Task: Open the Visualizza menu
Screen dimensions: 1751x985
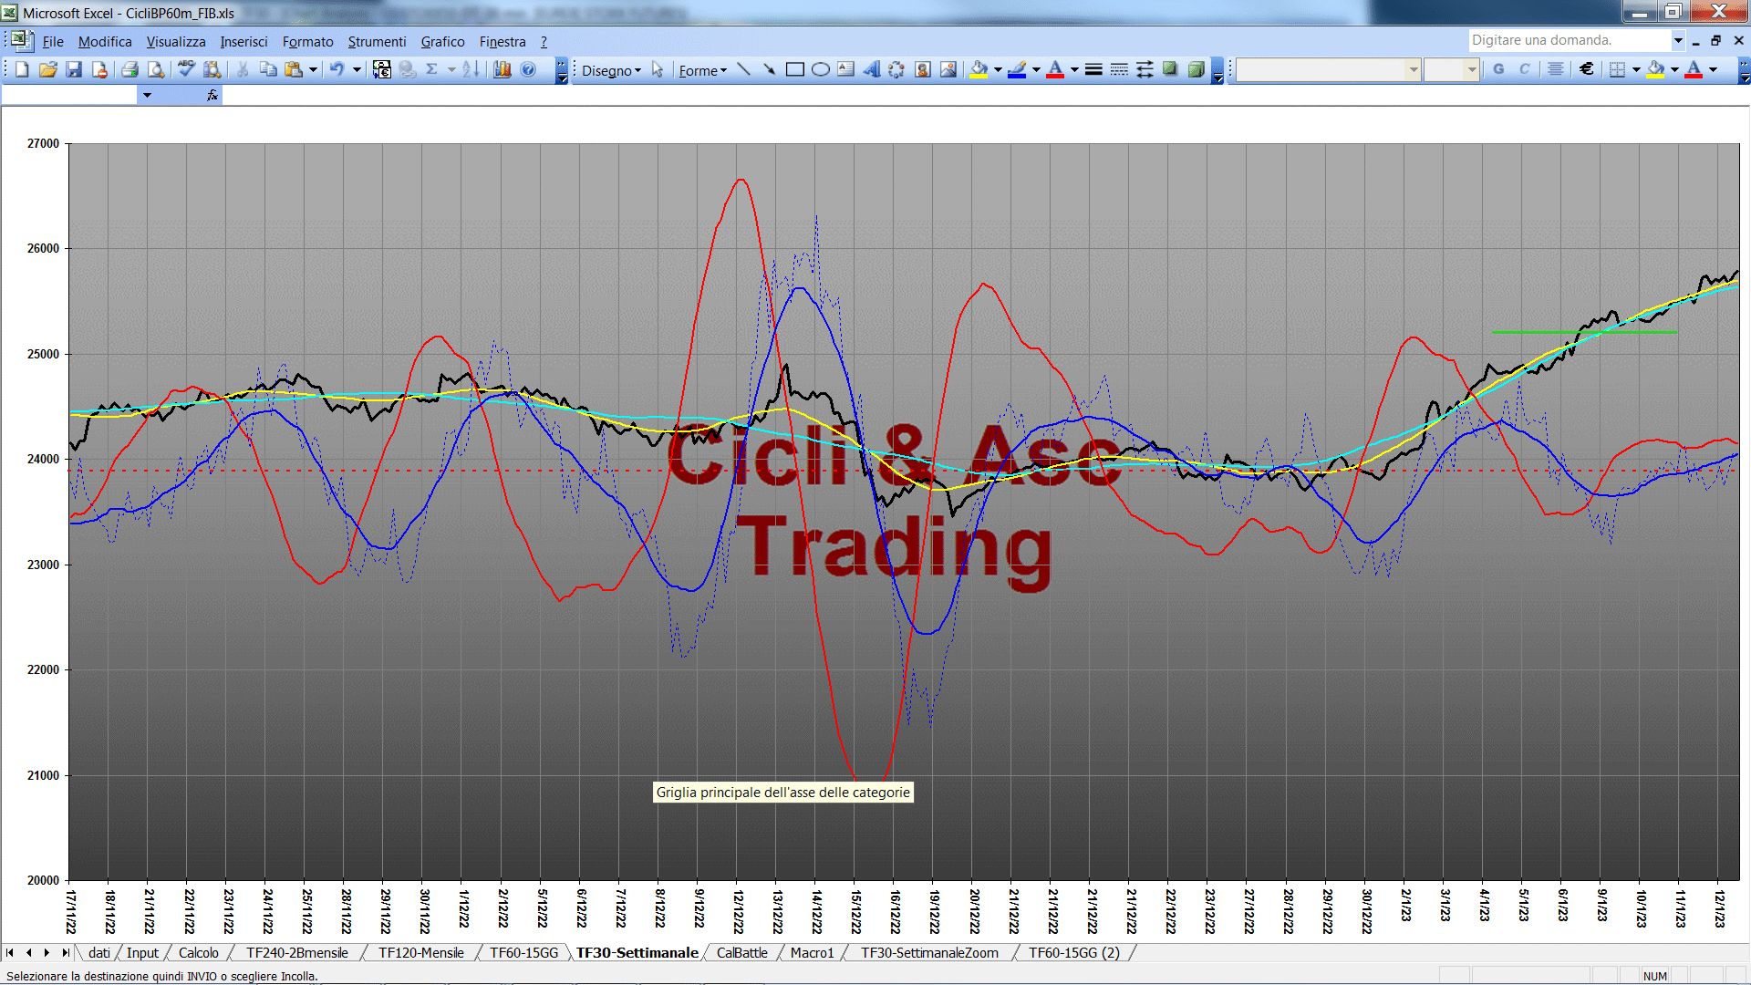Action: pyautogui.click(x=176, y=42)
